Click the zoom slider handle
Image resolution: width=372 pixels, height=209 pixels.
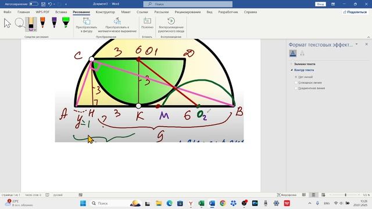[345, 195]
